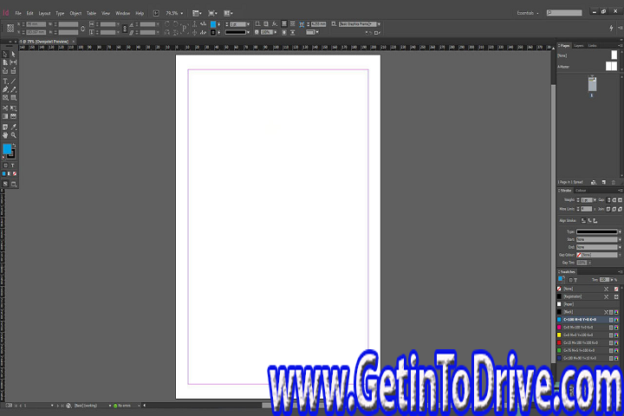Toggle formatting affects container button
The height and width of the screenshot is (416, 624).
(x=5, y=166)
